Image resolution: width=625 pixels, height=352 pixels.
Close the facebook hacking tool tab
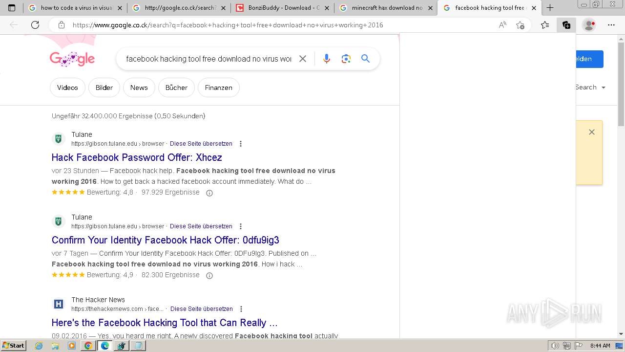tap(534, 8)
